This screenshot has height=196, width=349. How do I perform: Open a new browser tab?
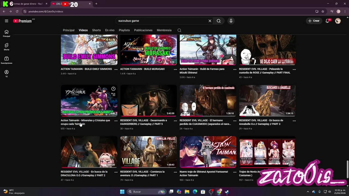(x=96, y=4)
